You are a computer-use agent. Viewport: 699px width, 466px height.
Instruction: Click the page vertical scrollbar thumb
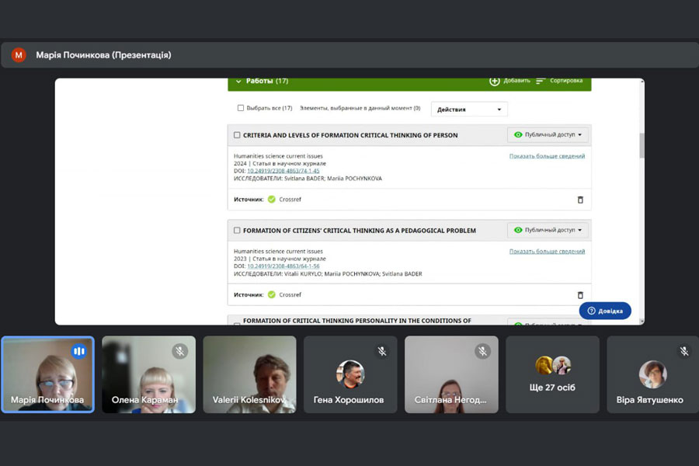(x=642, y=145)
